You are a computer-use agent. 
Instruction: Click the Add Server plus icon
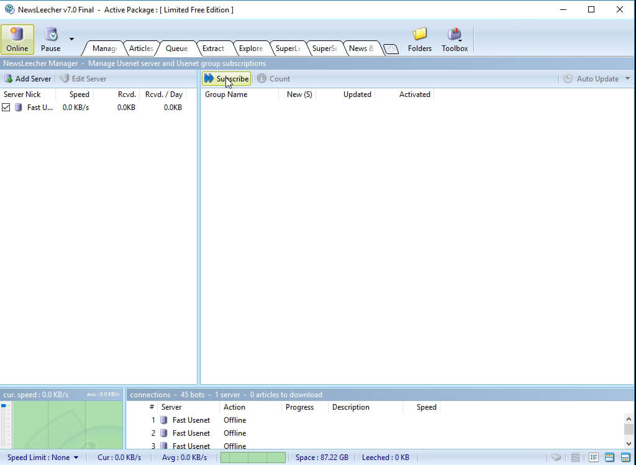(x=8, y=78)
